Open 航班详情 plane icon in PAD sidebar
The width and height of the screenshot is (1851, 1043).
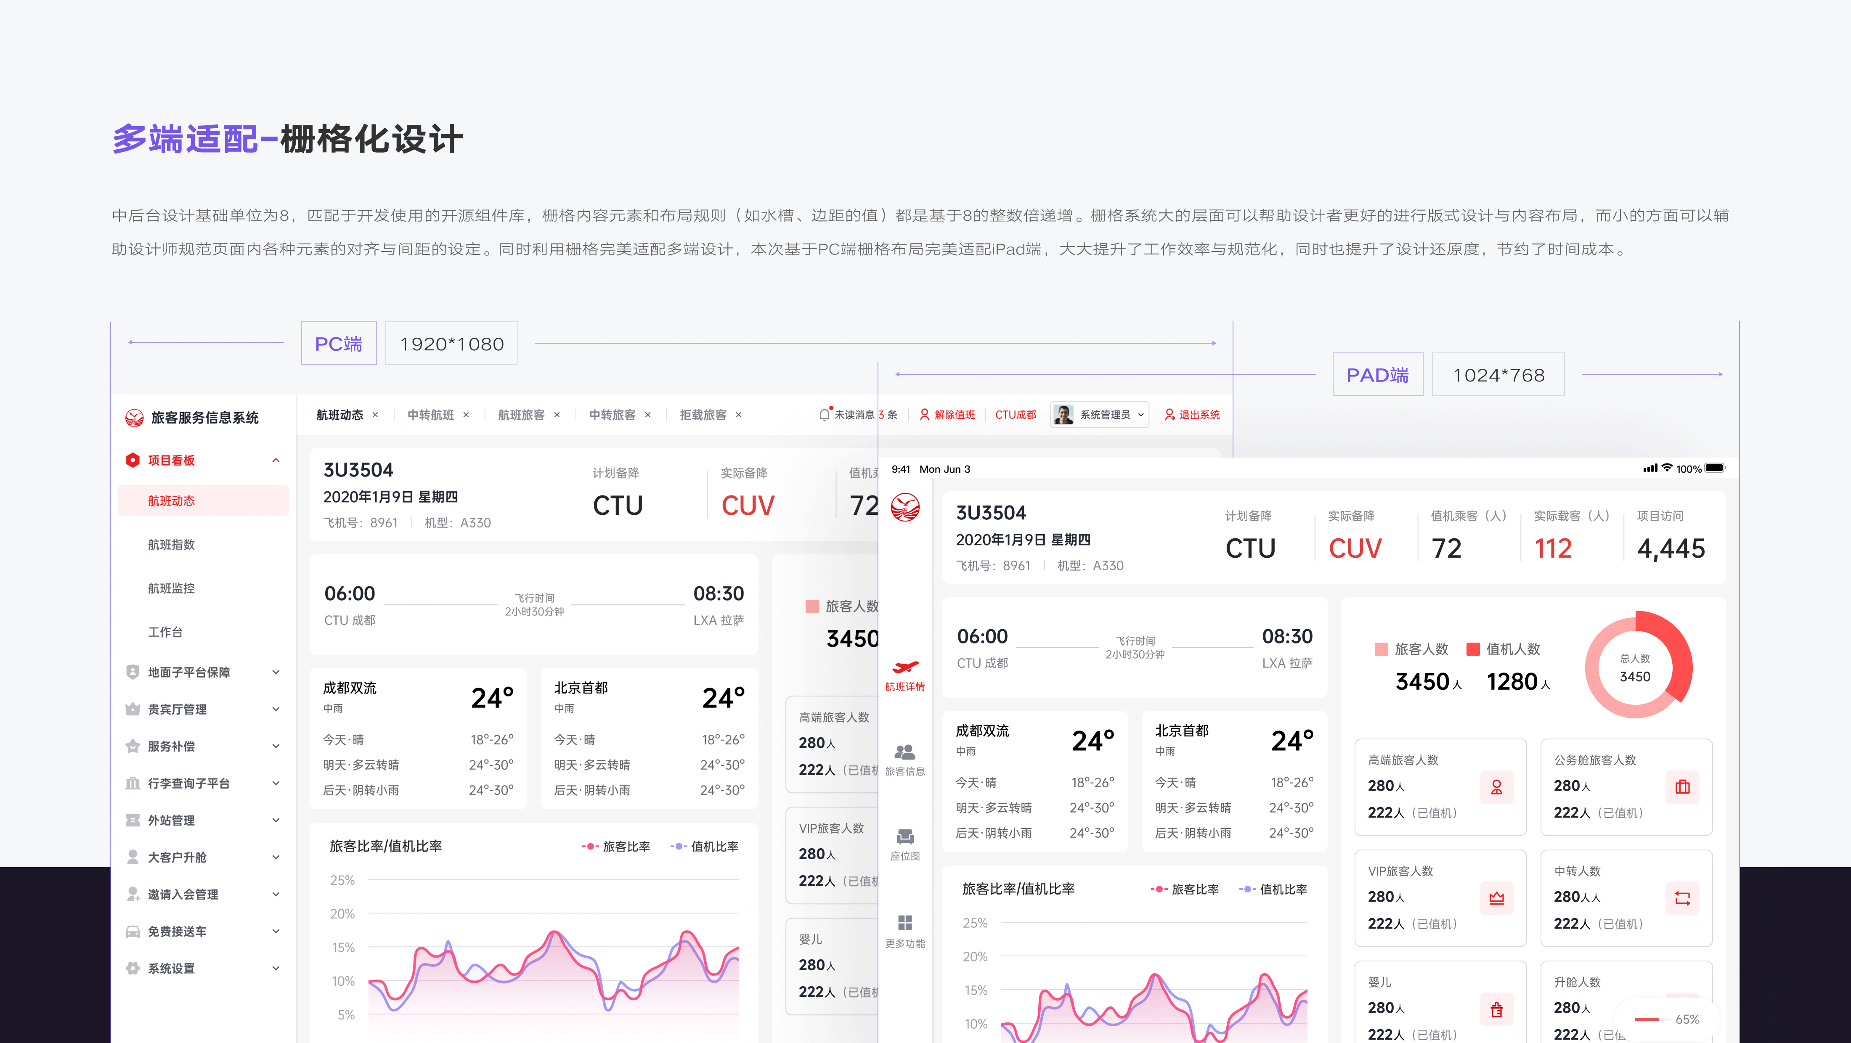904,667
